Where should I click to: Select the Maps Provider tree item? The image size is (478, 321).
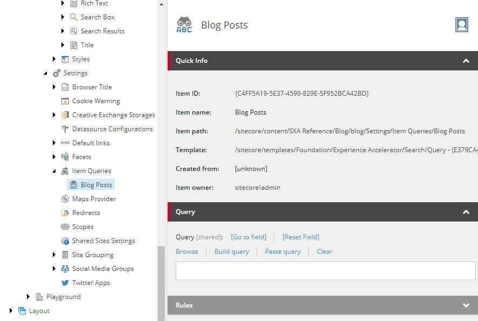pyautogui.click(x=94, y=199)
